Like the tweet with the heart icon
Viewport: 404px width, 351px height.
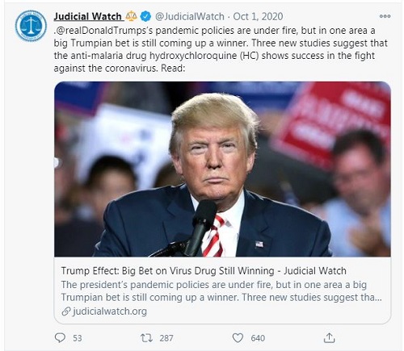coord(238,338)
